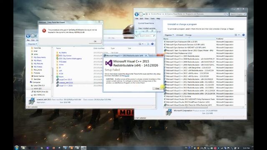Image resolution: width=267 pixels, height=150 pixels.
Task: Change view icon in file Explorer toolbar
Action: [x=140, y=44]
